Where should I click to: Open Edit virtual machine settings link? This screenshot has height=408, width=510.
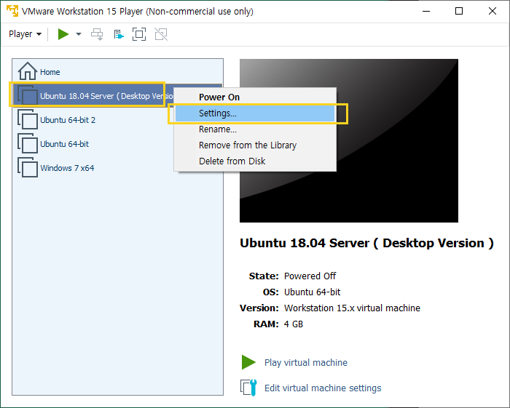click(323, 388)
